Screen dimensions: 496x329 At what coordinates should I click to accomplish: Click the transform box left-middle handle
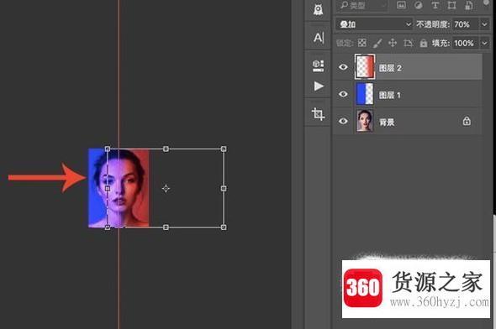pyautogui.click(x=108, y=189)
